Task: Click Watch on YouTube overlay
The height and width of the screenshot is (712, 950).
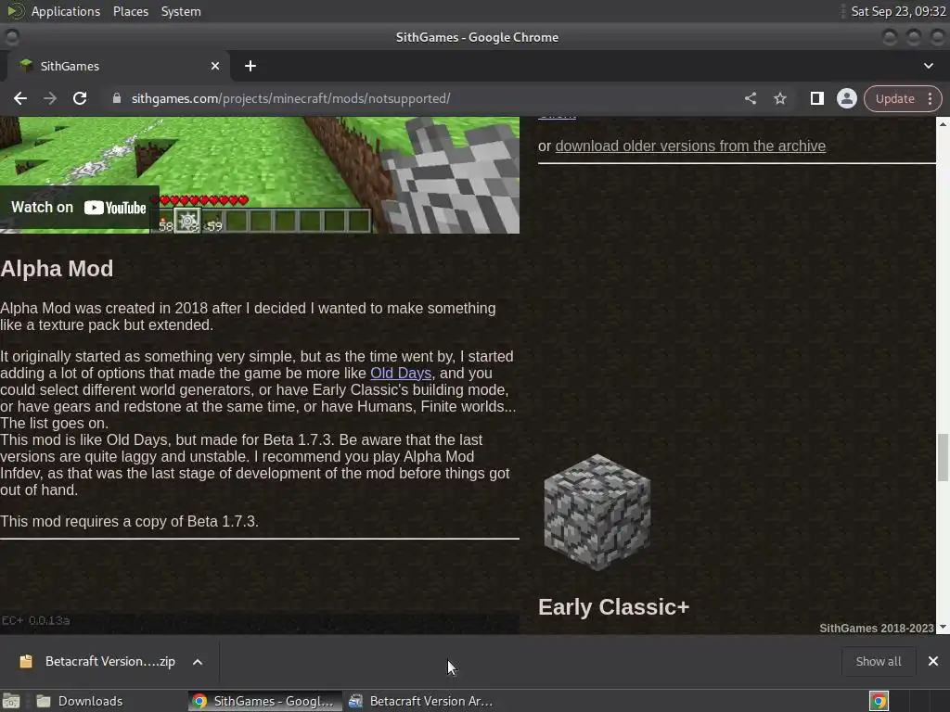Action: coord(79,208)
